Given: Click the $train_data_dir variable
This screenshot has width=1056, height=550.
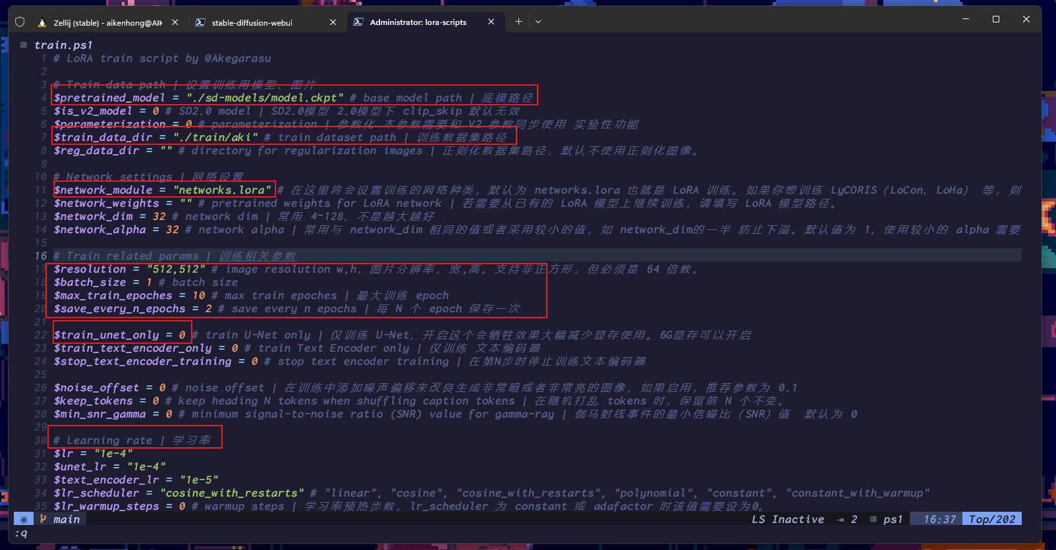Looking at the screenshot, I should (x=103, y=137).
